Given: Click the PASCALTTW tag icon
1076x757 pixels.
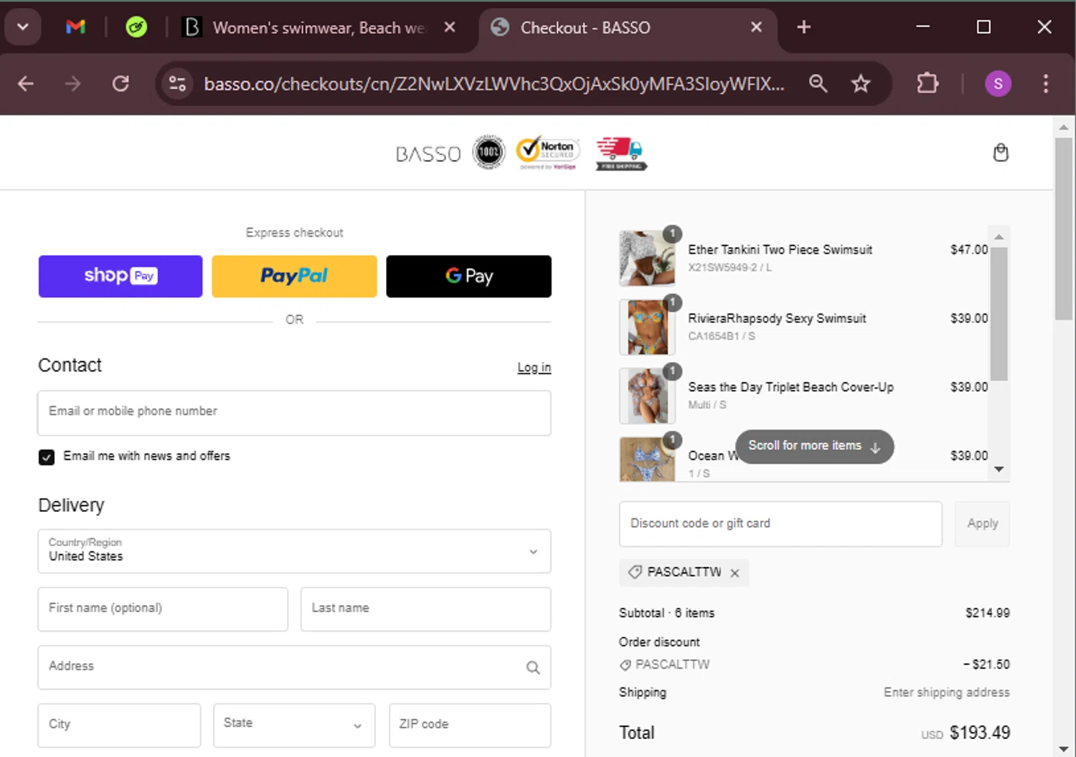Looking at the screenshot, I should click(x=635, y=572).
